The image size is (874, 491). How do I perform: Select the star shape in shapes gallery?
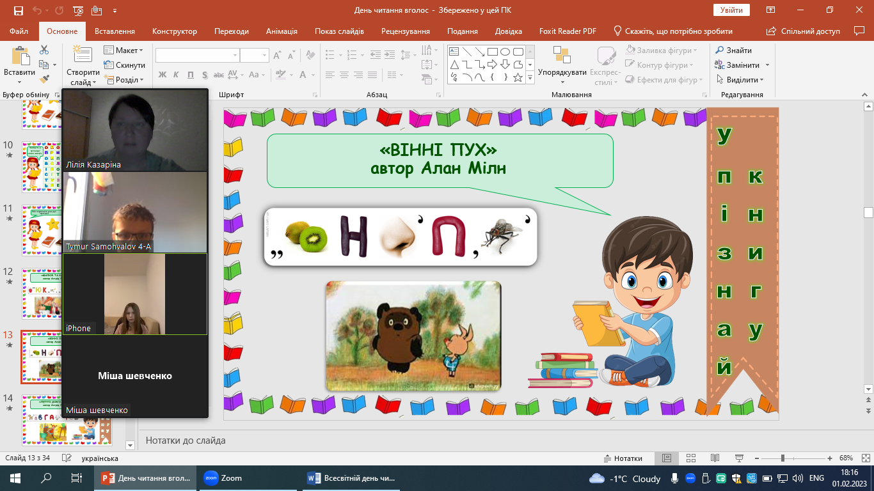click(x=518, y=77)
